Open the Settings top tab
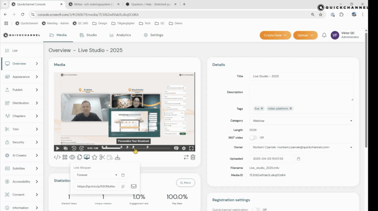This screenshot has height=211, width=378. [154, 35]
